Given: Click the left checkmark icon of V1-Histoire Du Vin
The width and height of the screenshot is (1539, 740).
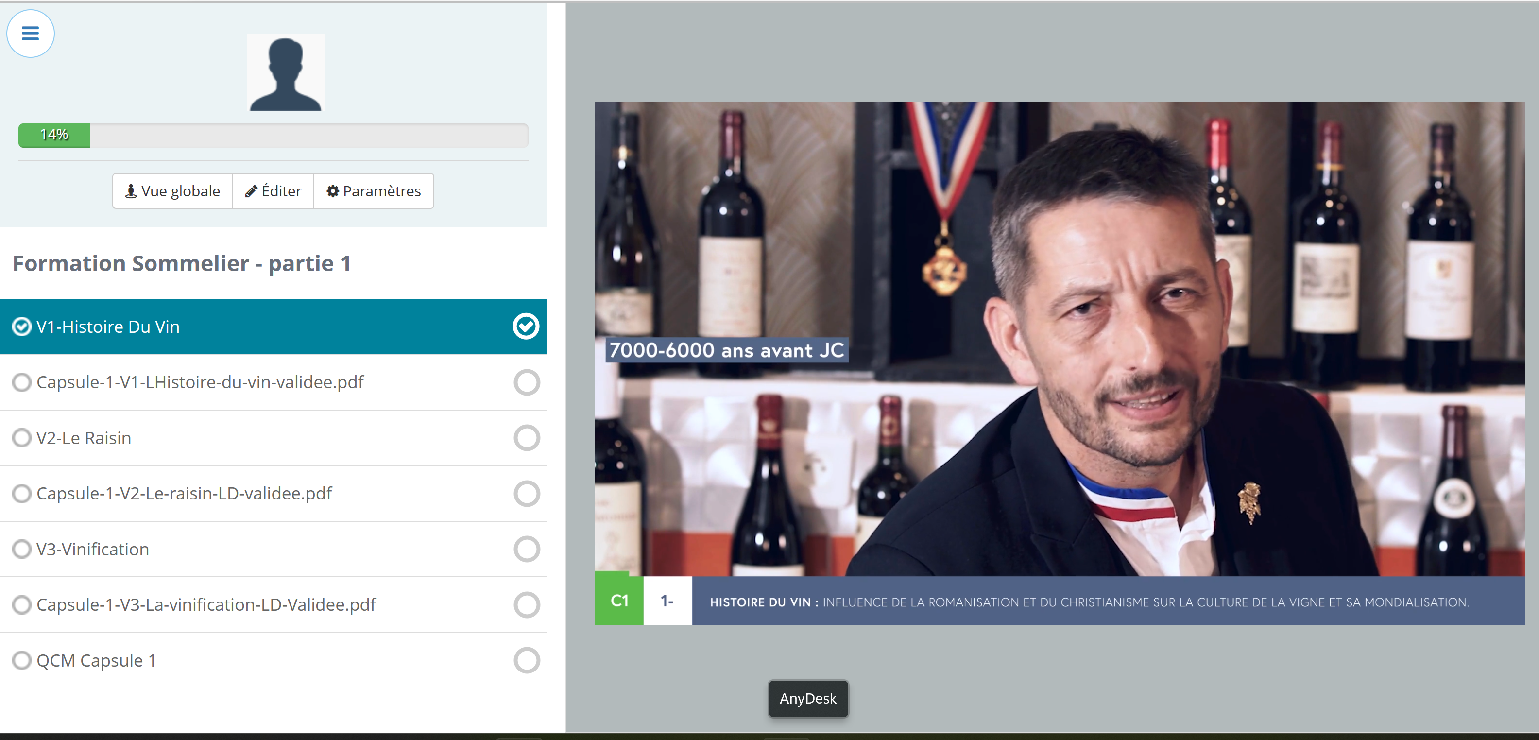Looking at the screenshot, I should tap(21, 327).
